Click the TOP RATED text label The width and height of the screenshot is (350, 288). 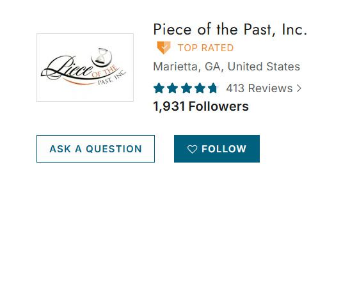coord(205,48)
